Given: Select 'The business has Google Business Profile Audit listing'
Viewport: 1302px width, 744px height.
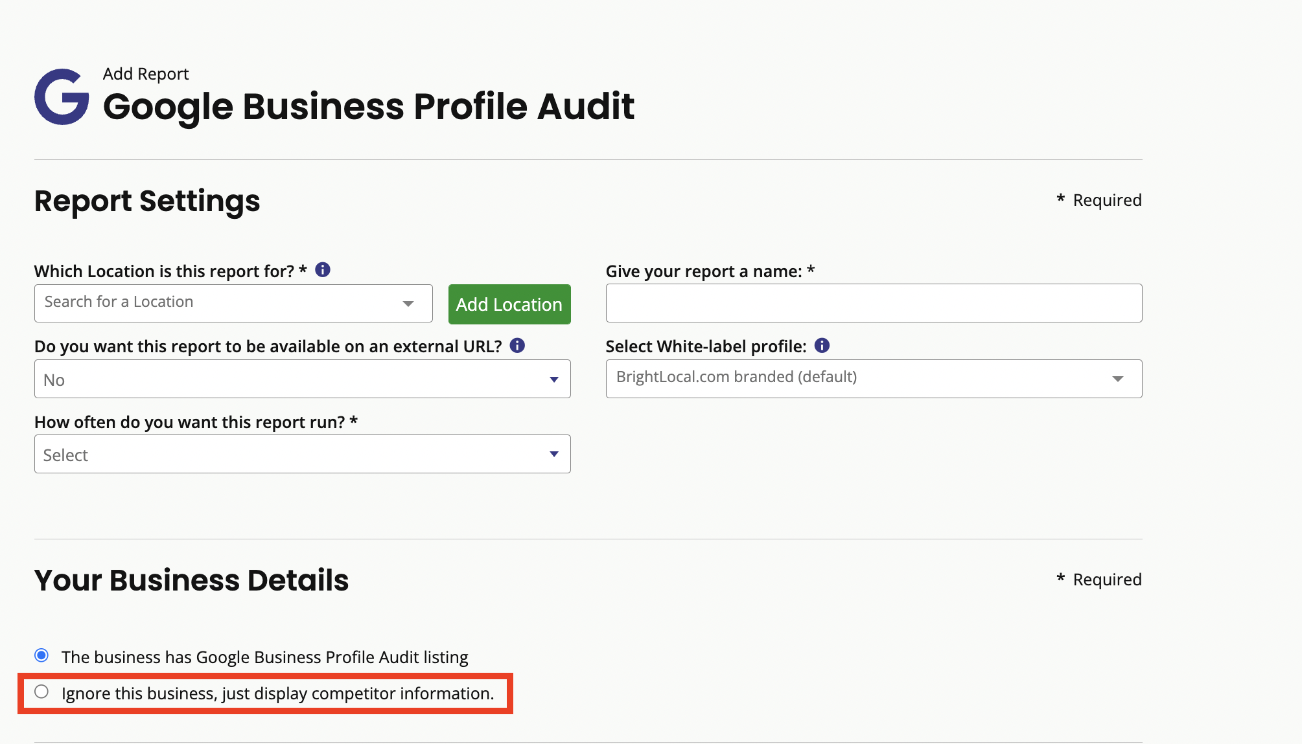Looking at the screenshot, I should pos(41,655).
